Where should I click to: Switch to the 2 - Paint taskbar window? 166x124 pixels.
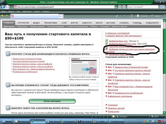click(101, 122)
